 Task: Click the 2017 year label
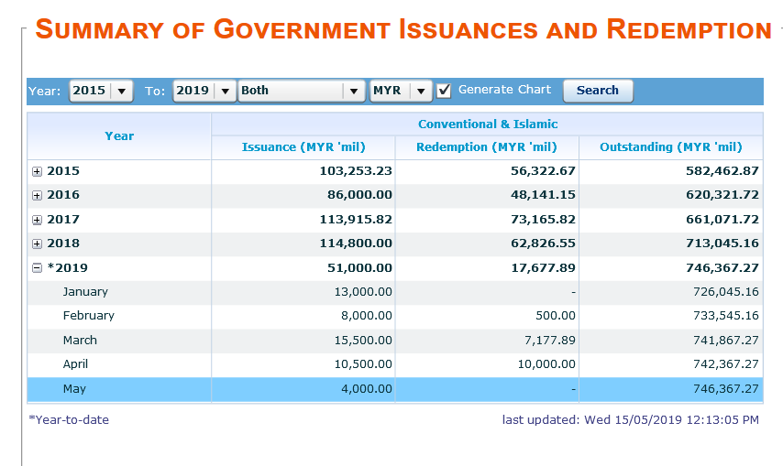63,220
